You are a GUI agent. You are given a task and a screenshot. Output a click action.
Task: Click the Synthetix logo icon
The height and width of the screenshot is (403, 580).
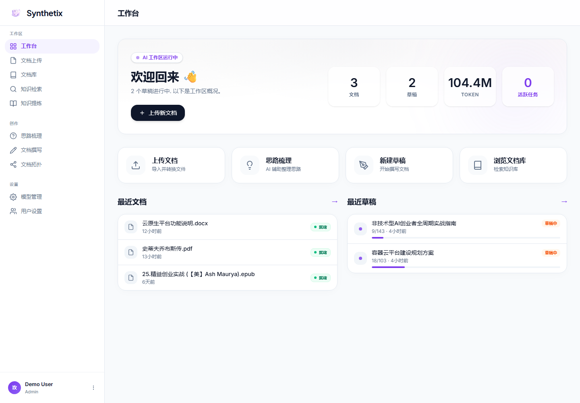pos(16,13)
